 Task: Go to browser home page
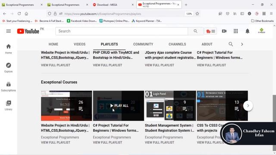click(x=26, y=13)
